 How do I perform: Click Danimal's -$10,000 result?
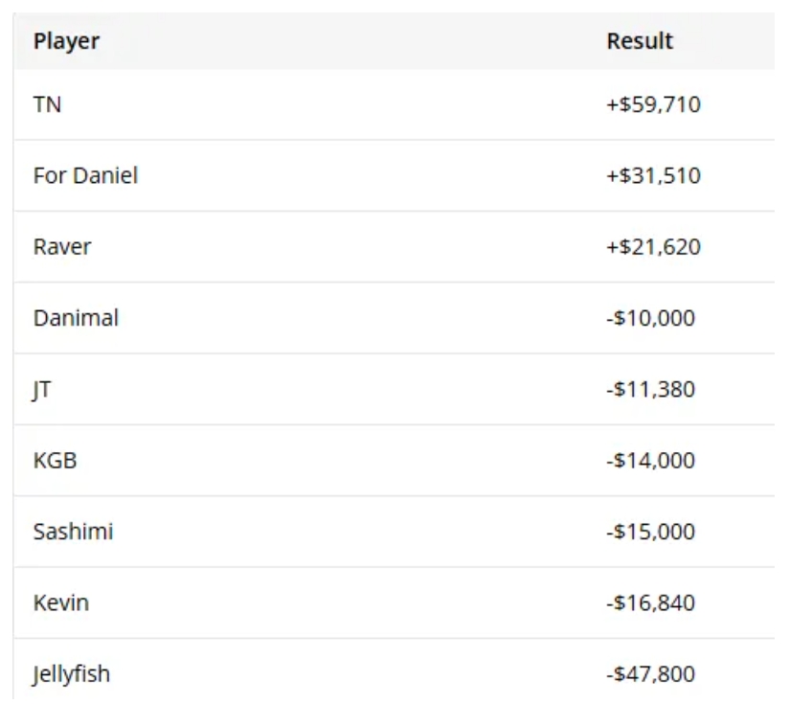(650, 318)
